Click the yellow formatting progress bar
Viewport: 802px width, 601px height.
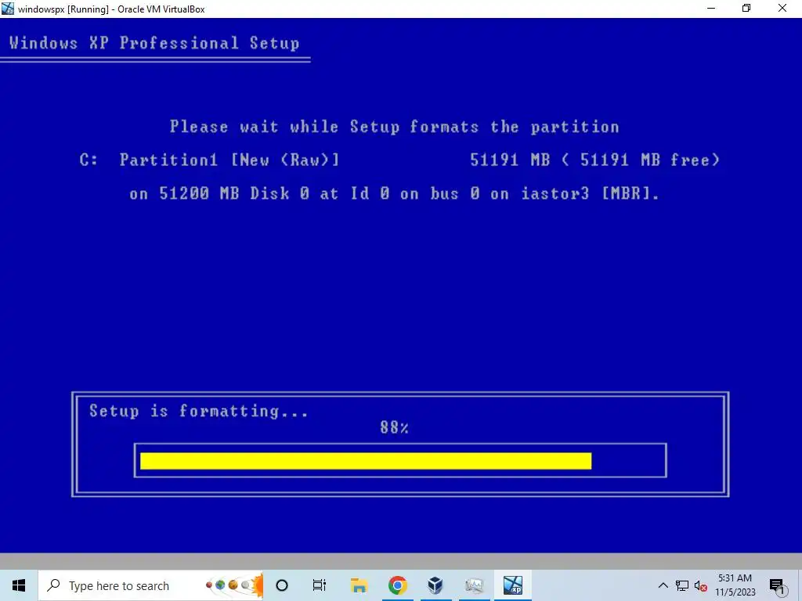(x=366, y=461)
